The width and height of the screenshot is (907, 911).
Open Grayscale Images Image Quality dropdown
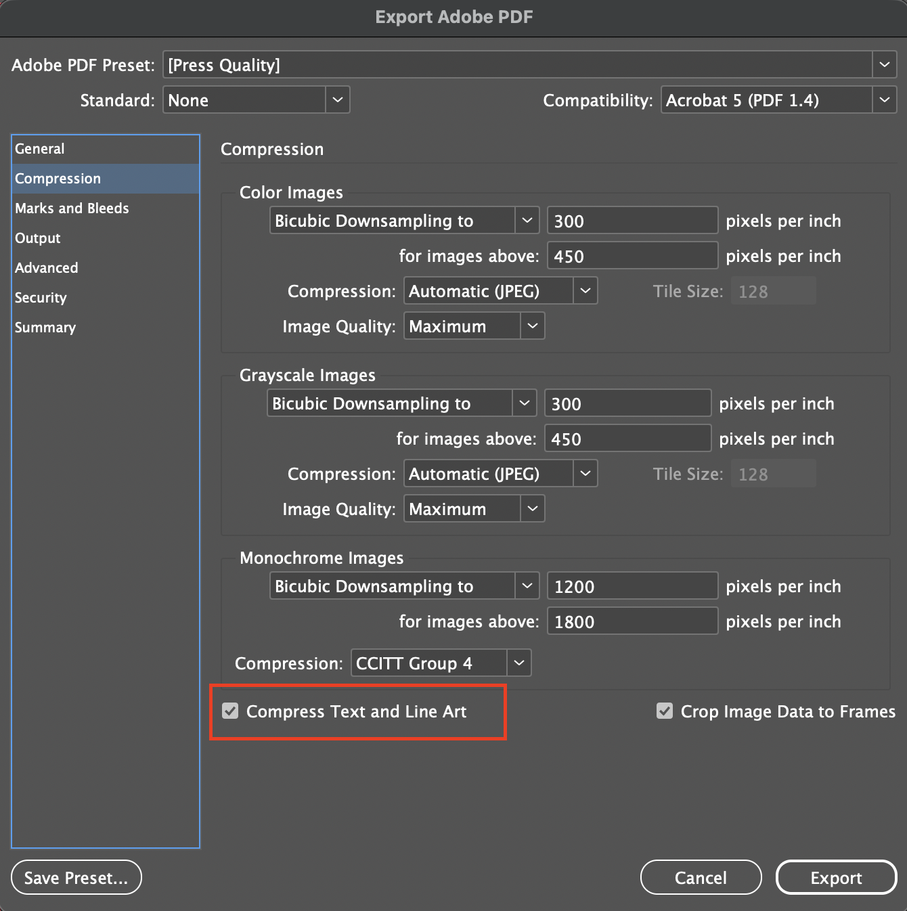pos(474,509)
